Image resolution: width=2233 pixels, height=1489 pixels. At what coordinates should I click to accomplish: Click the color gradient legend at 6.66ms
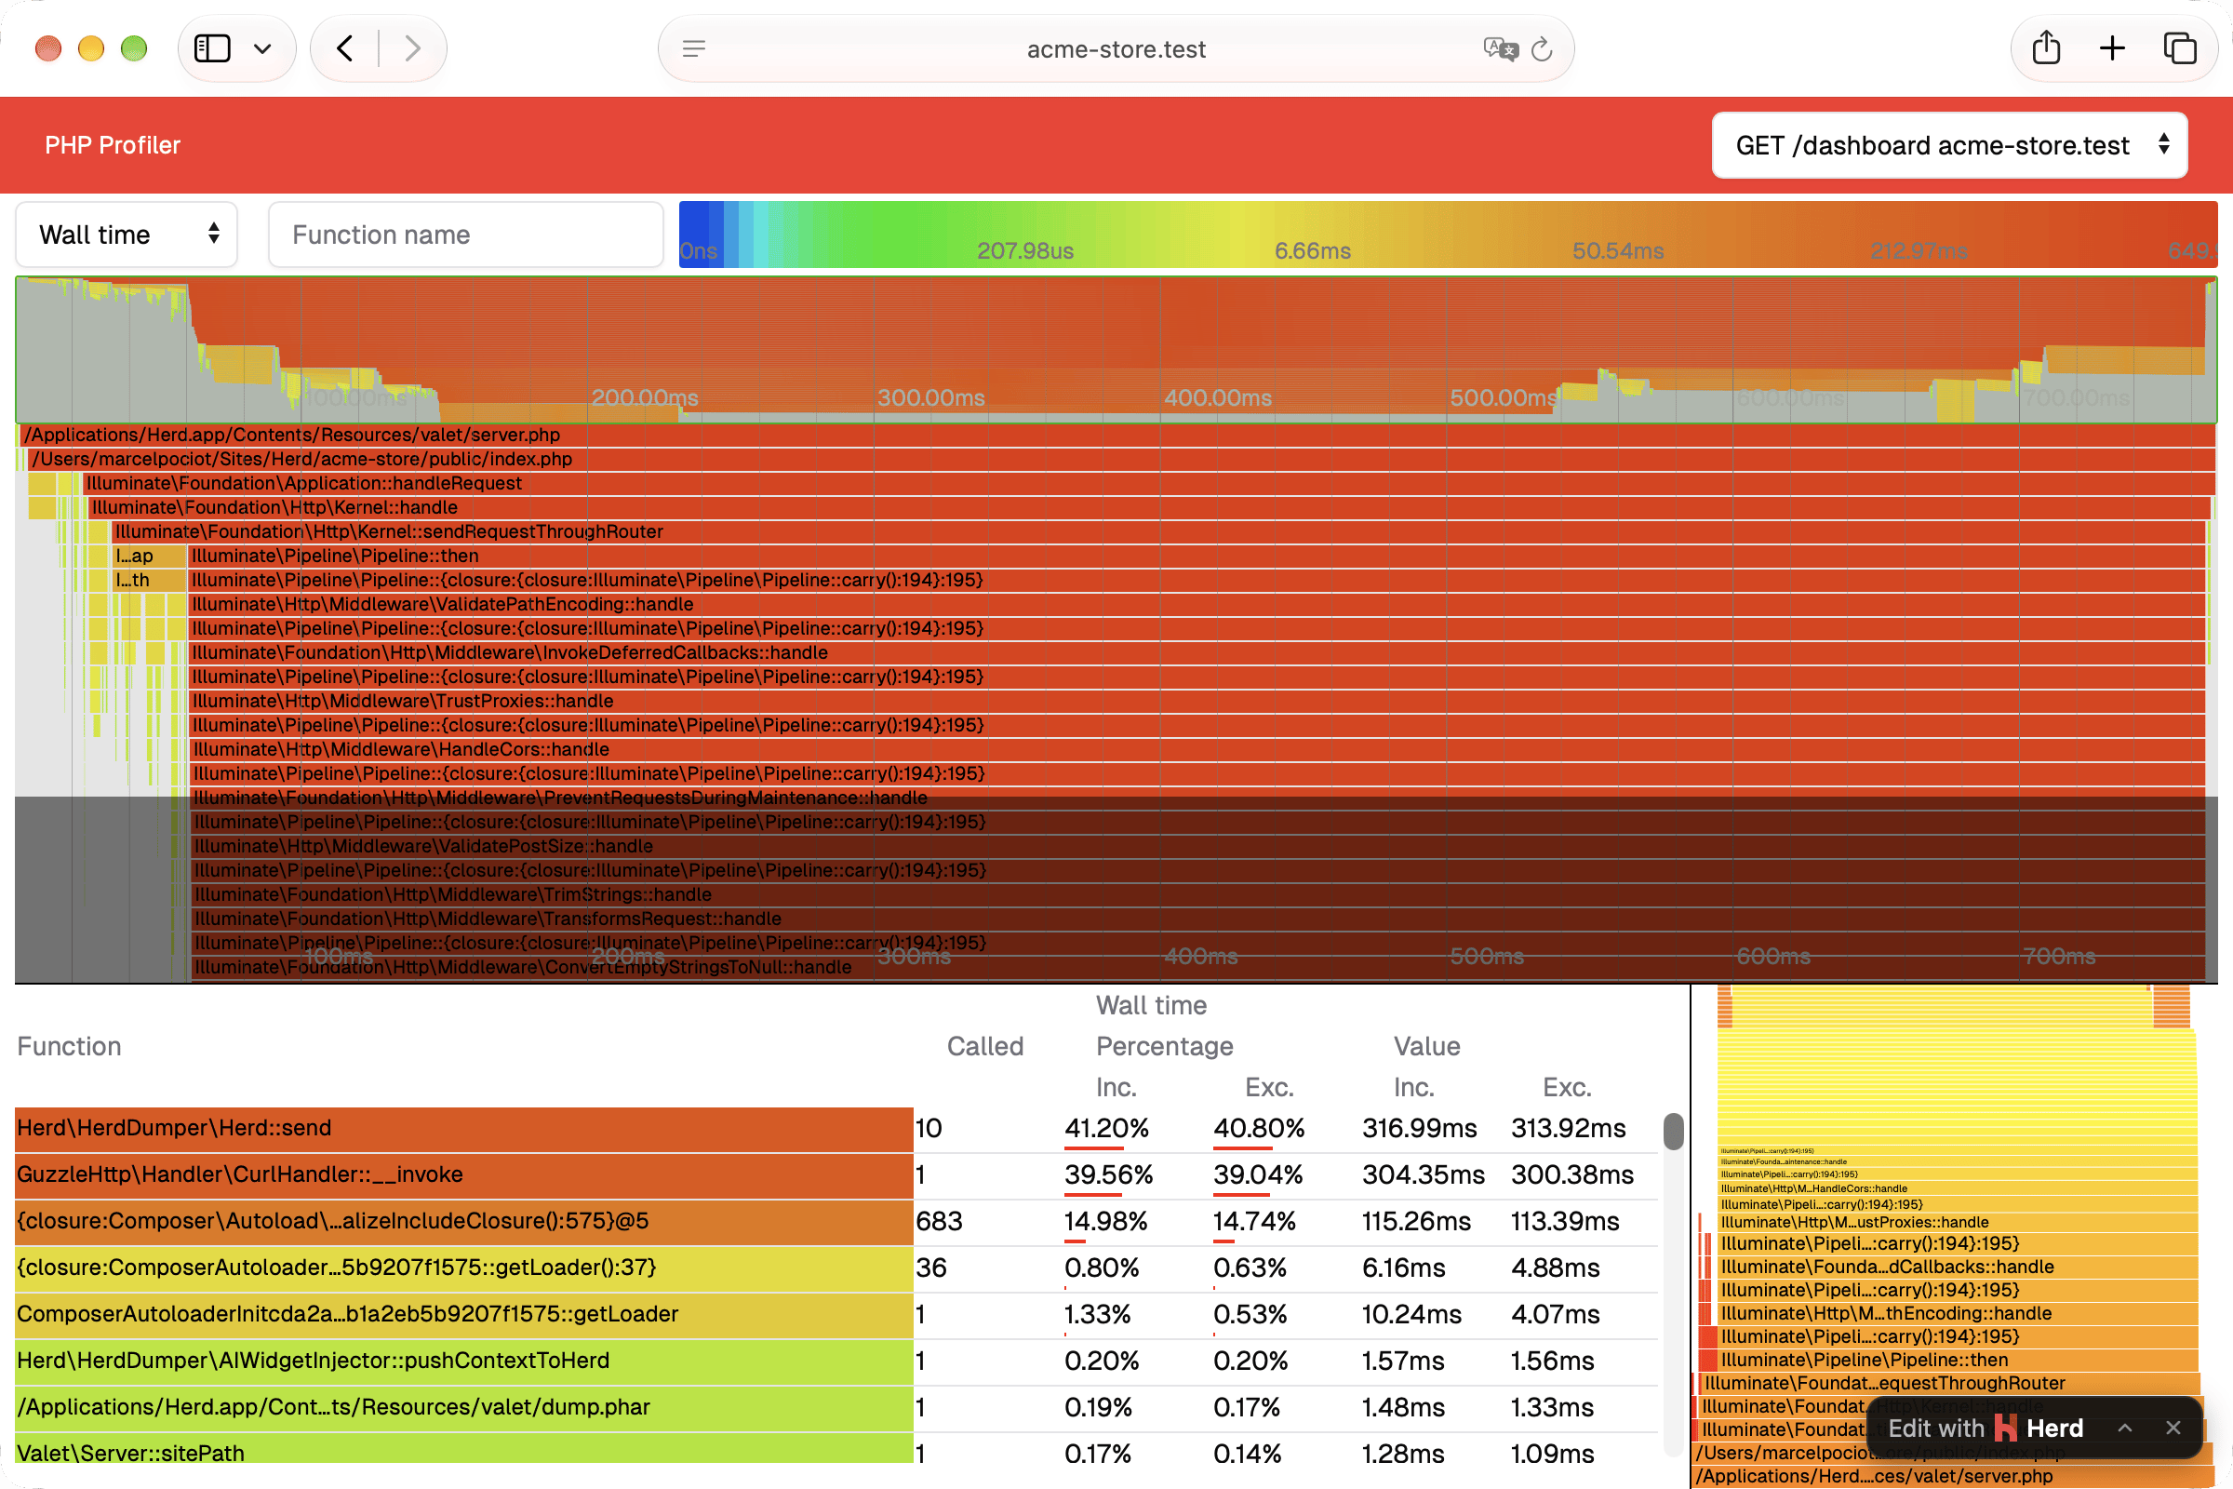coord(1312,250)
